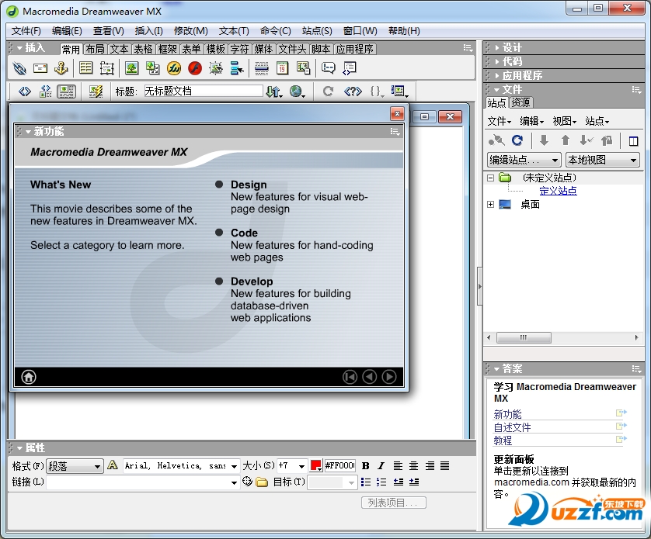Click the connect to remote host plug icon

pyautogui.click(x=496, y=140)
